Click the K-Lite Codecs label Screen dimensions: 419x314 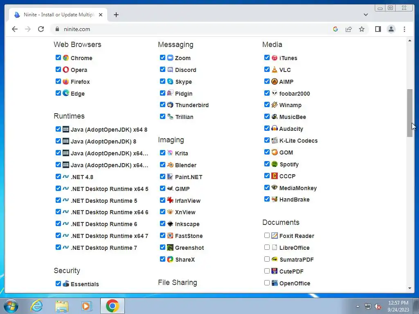coord(298,141)
